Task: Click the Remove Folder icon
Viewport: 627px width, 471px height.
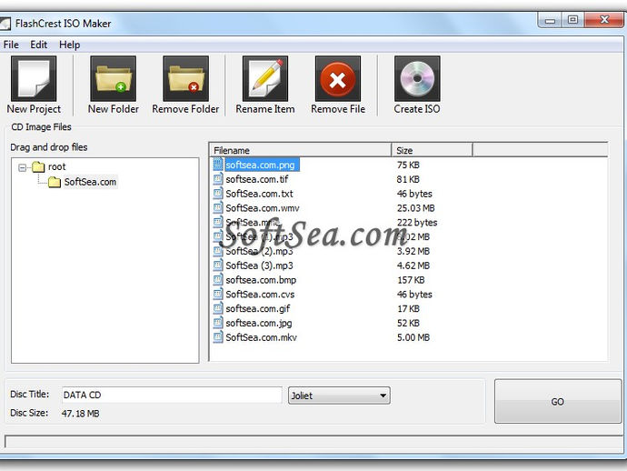Action: [x=185, y=78]
